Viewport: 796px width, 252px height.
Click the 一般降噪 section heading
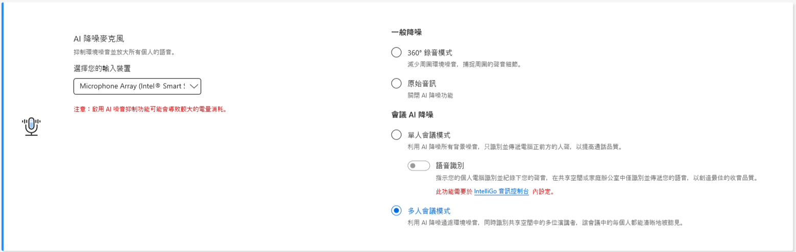click(x=406, y=32)
